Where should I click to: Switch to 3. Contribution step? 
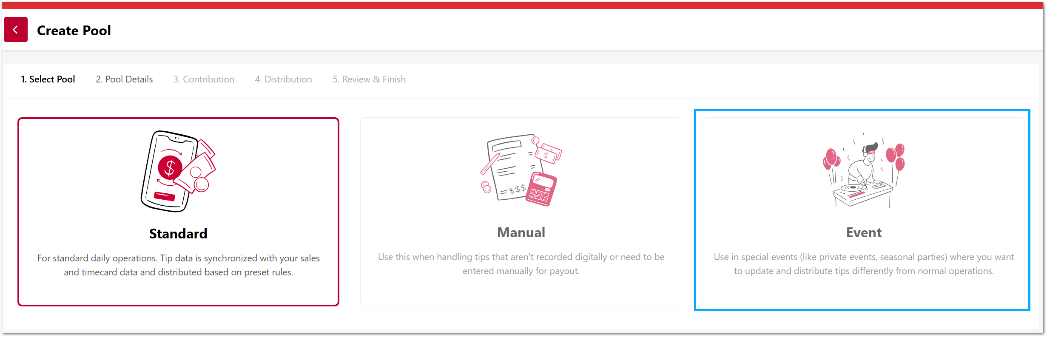204,79
